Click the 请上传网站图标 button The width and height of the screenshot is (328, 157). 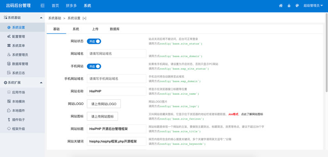coord(102,117)
